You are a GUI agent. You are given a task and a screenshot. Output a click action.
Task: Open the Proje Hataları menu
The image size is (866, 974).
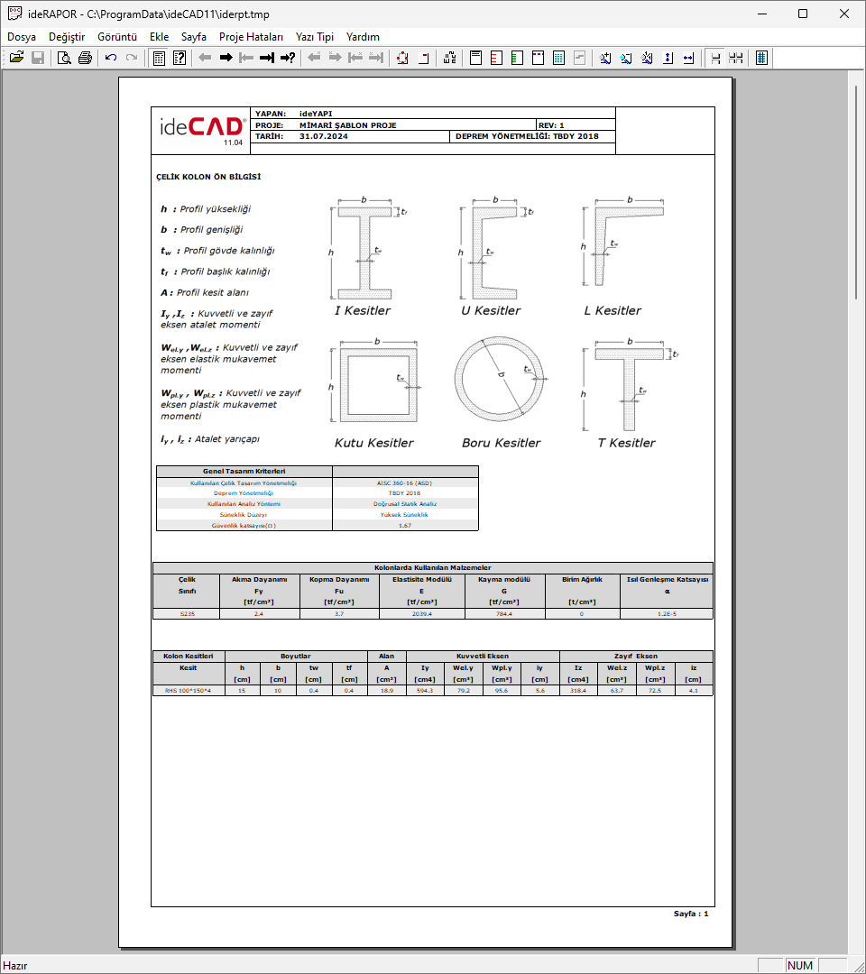pos(251,37)
